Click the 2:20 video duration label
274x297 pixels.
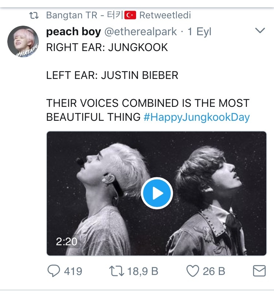point(67,241)
